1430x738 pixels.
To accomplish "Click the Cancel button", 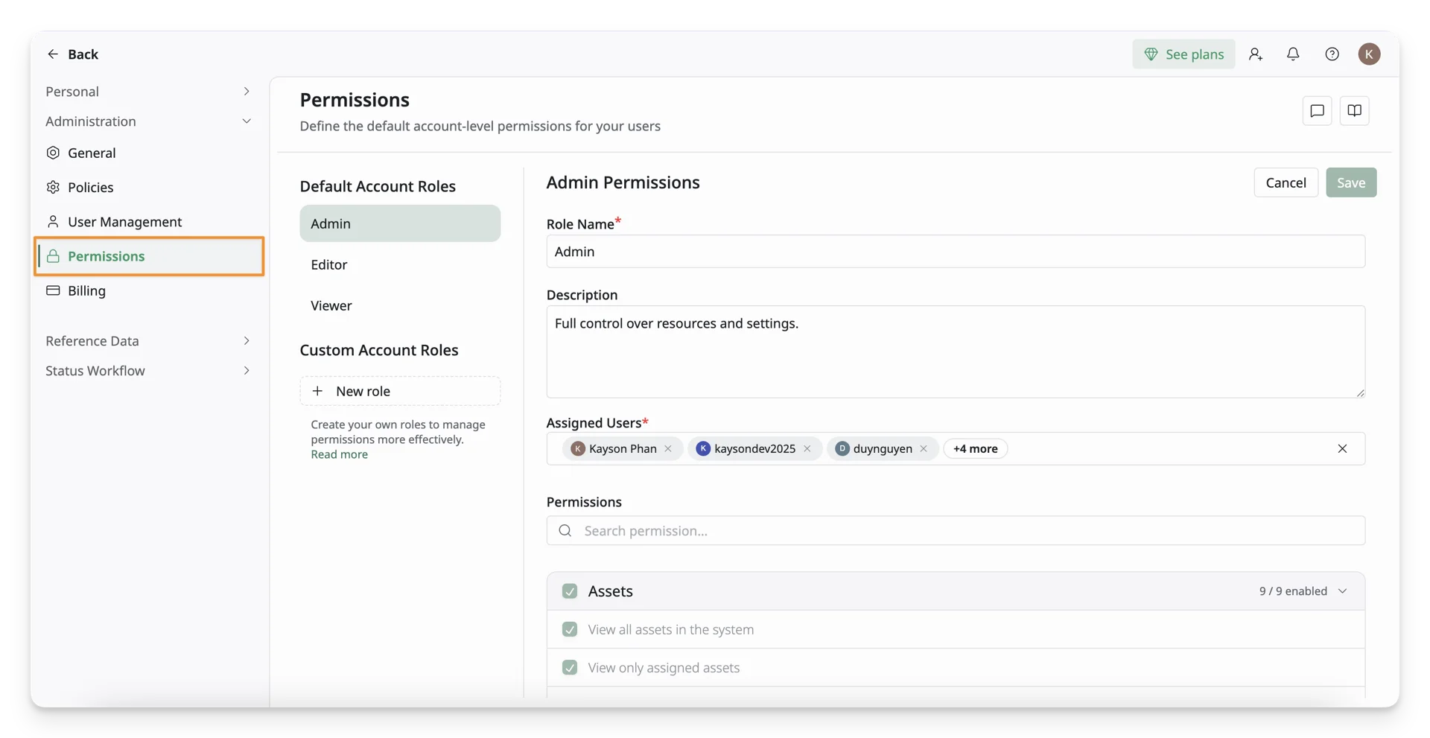I will tap(1286, 182).
